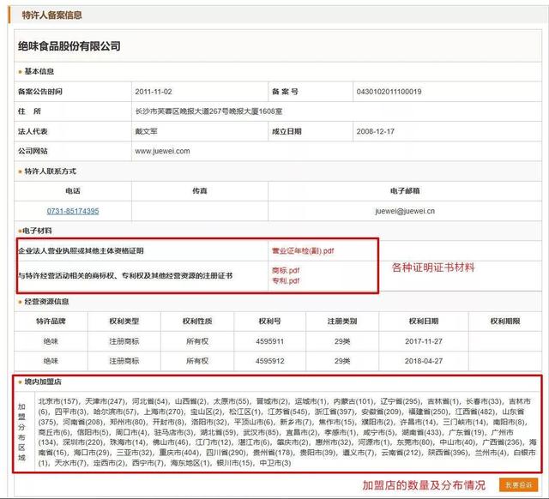Screen dimensions: 549x499
Task: Click the 特许人备案信息 heading
Action: point(51,15)
